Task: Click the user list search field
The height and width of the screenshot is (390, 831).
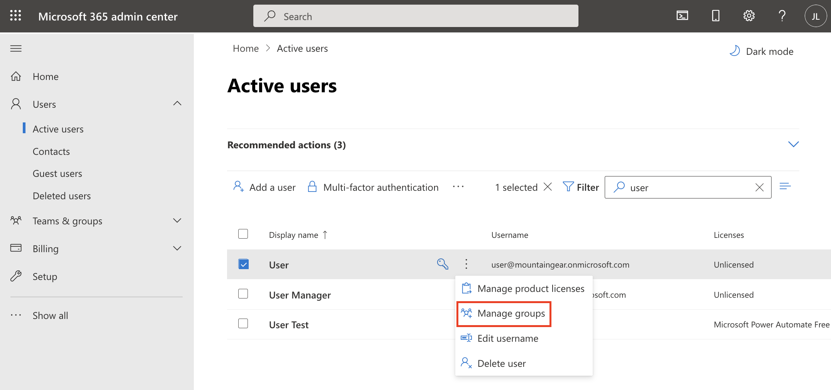Action: (x=688, y=187)
